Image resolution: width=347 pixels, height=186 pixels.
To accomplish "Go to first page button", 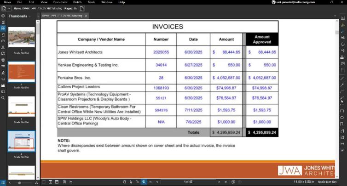I will click(150, 182).
